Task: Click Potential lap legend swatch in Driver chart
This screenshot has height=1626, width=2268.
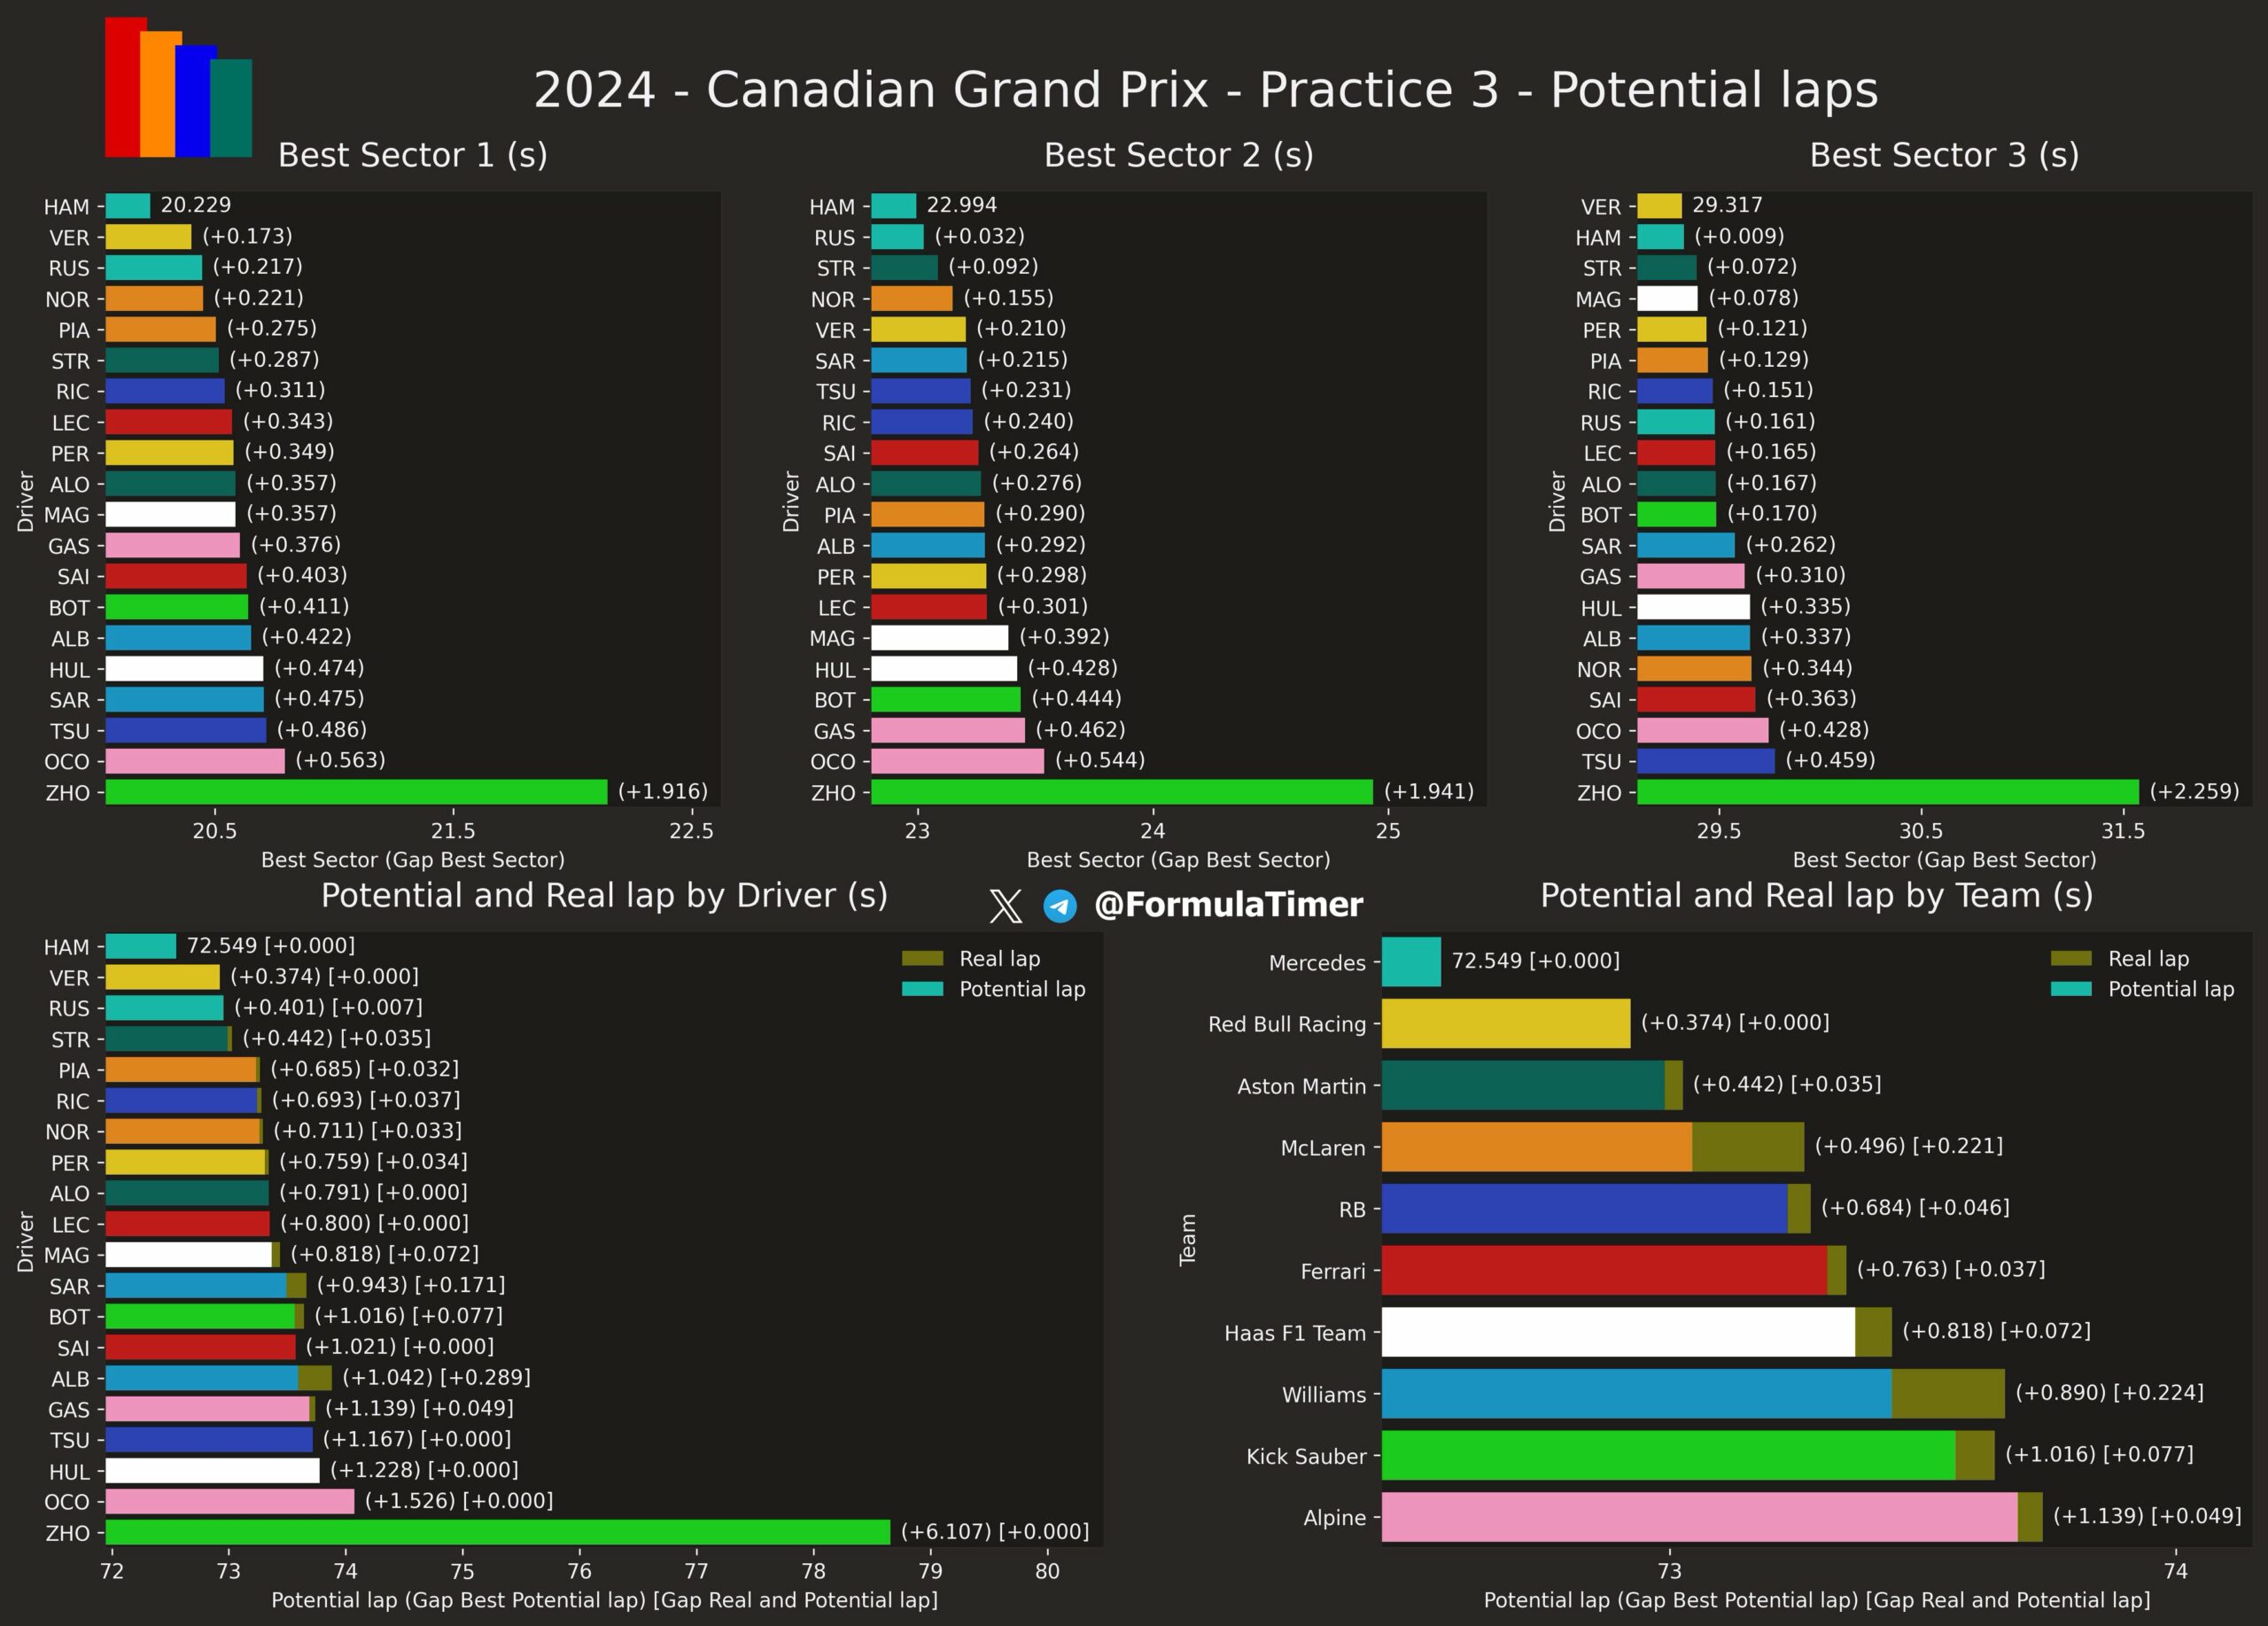Action: 922,989
